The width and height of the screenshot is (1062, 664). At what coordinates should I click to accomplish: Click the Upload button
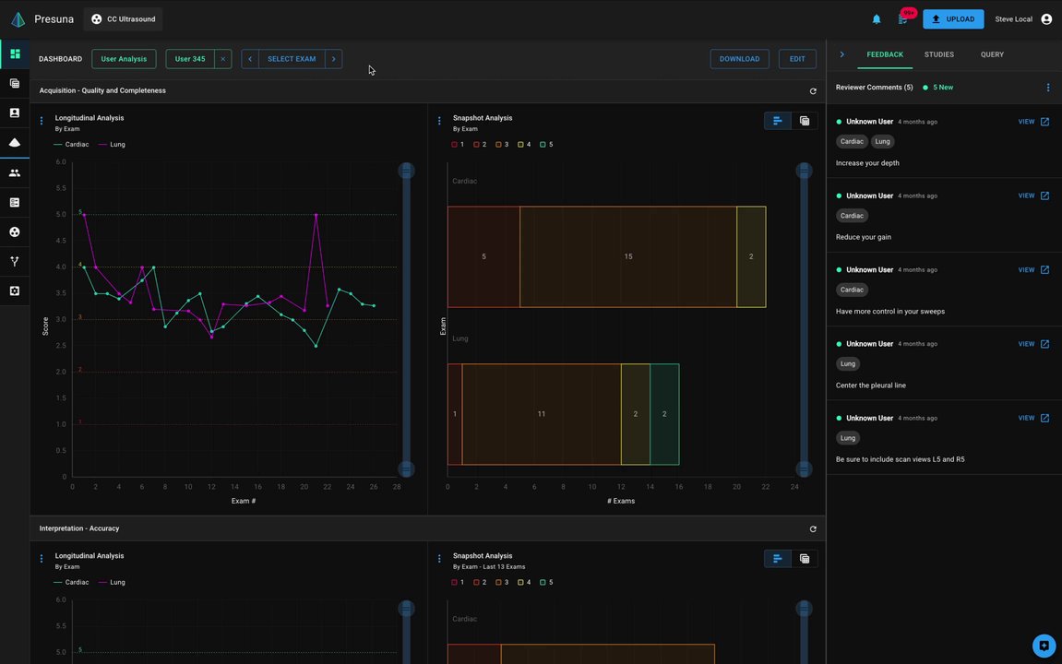pos(953,19)
